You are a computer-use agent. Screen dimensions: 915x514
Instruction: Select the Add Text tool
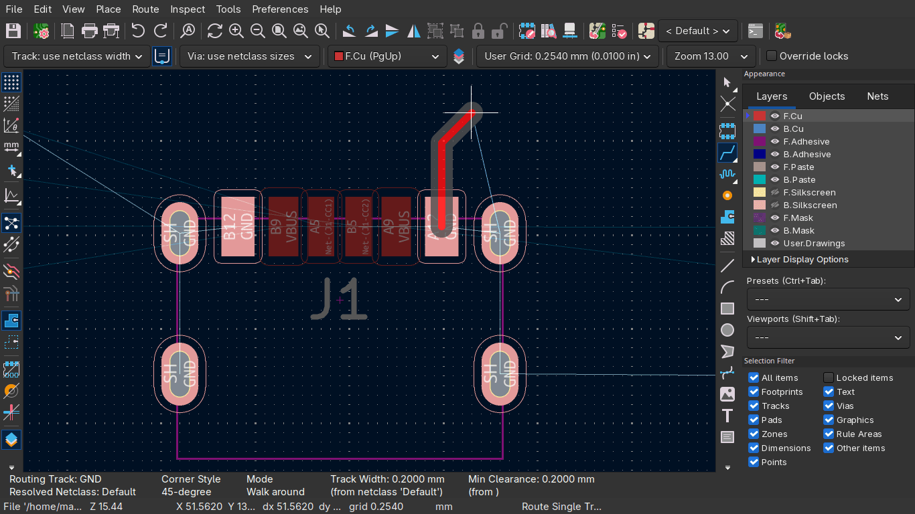pos(727,416)
